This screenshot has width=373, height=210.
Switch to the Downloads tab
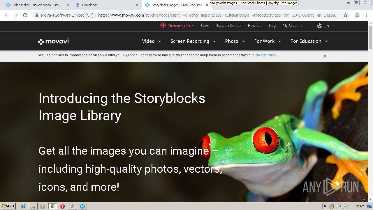coord(107,5)
